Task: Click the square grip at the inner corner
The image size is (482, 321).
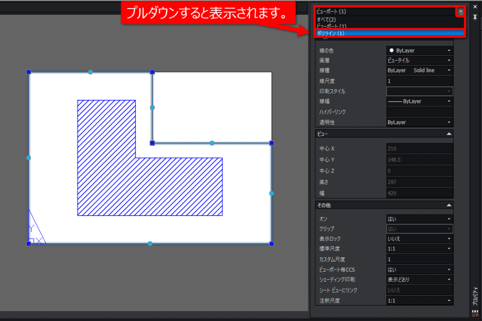Action: coord(152,143)
